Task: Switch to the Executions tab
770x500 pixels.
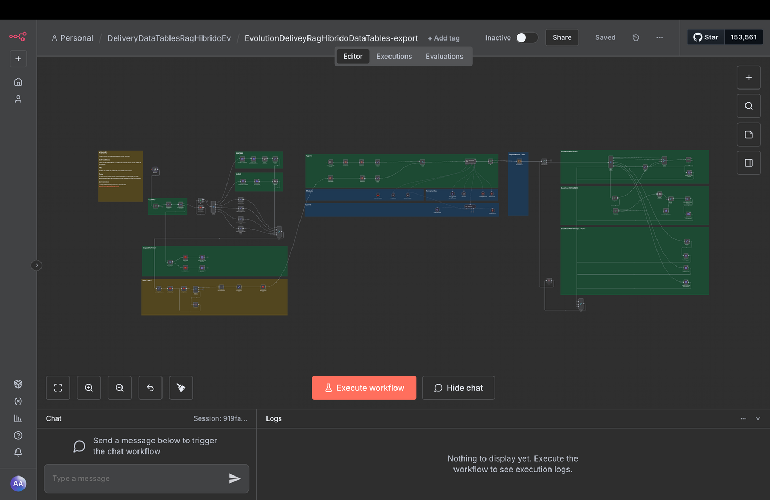Action: (x=394, y=56)
